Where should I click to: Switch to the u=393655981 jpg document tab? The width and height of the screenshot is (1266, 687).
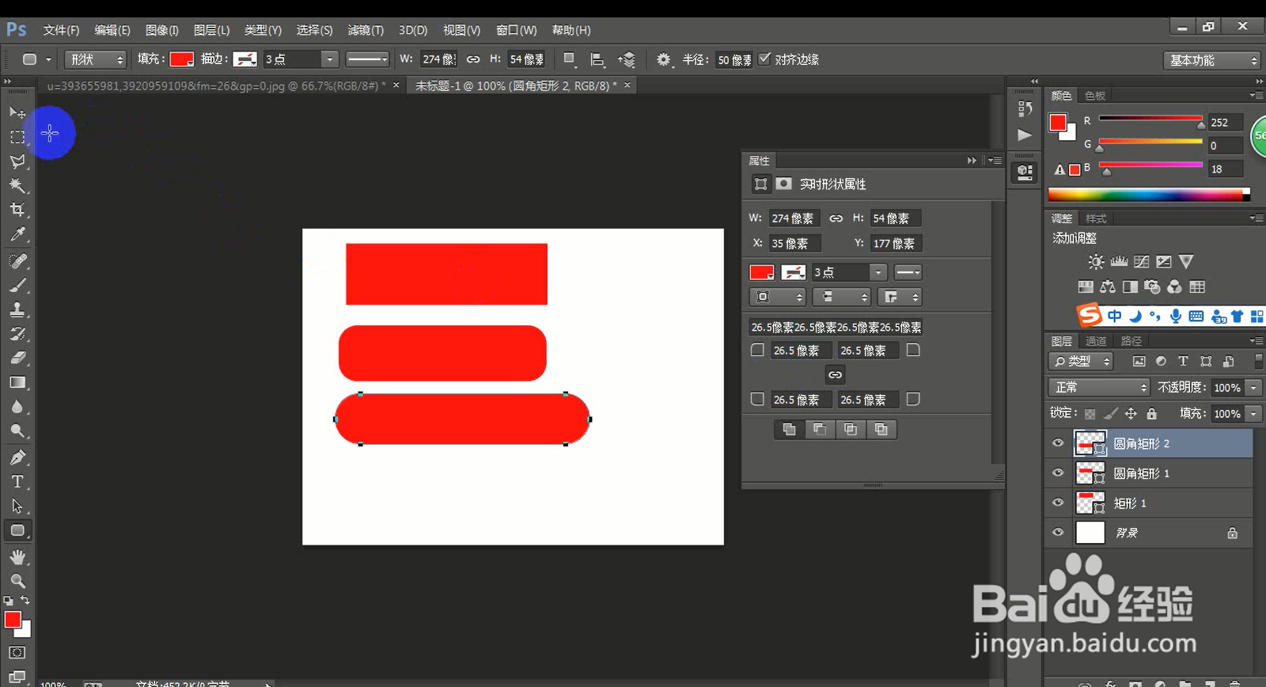(218, 85)
